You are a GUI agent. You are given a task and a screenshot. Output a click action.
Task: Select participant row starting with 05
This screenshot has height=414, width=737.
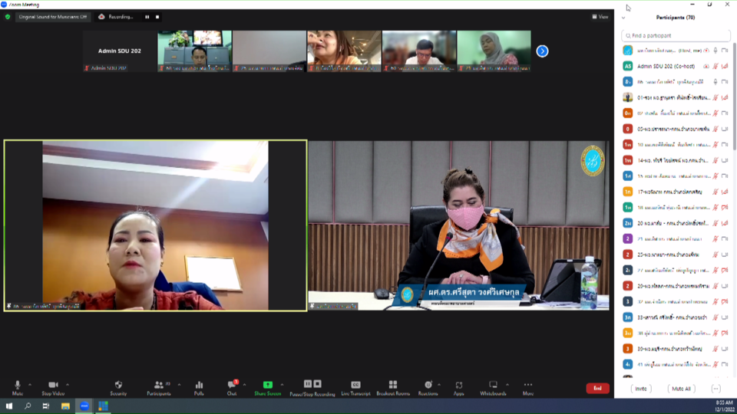[676, 129]
